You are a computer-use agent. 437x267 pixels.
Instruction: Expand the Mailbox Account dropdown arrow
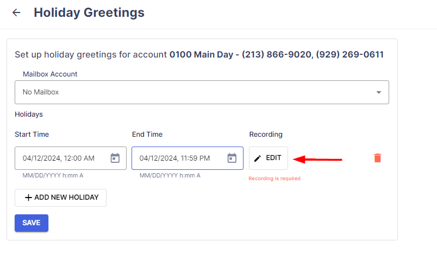coord(378,92)
